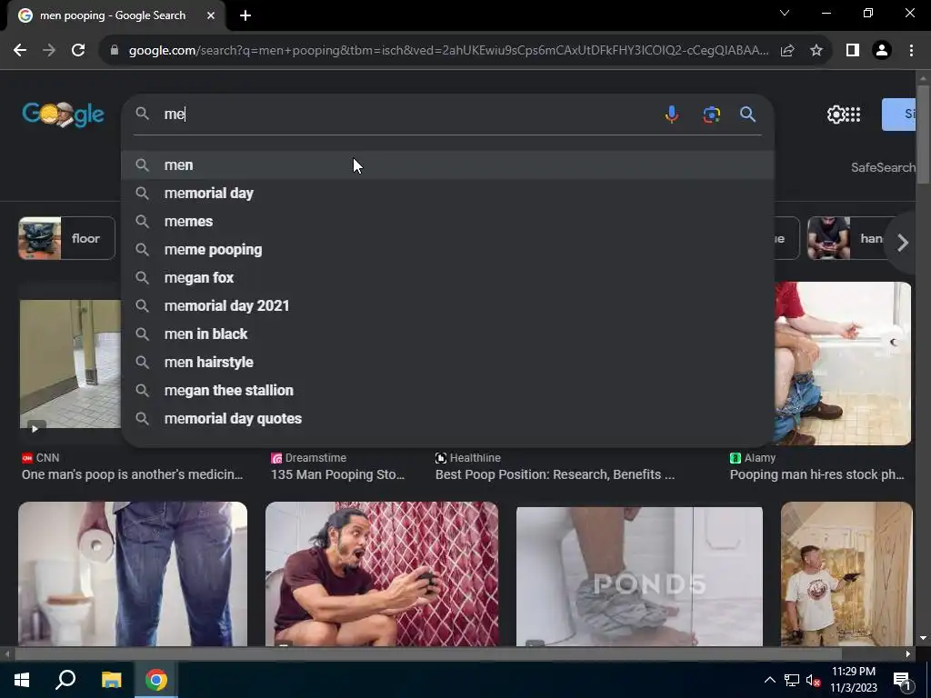
Task: Click the blue search magnifier button
Action: [x=747, y=114]
